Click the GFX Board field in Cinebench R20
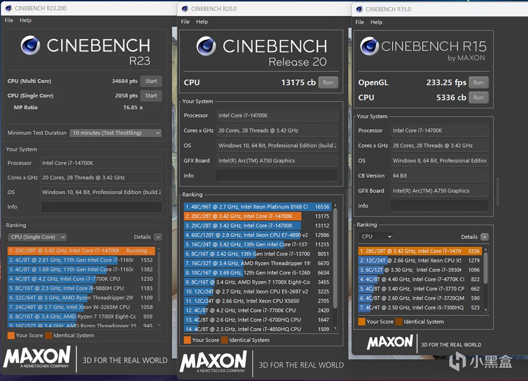 (x=277, y=161)
